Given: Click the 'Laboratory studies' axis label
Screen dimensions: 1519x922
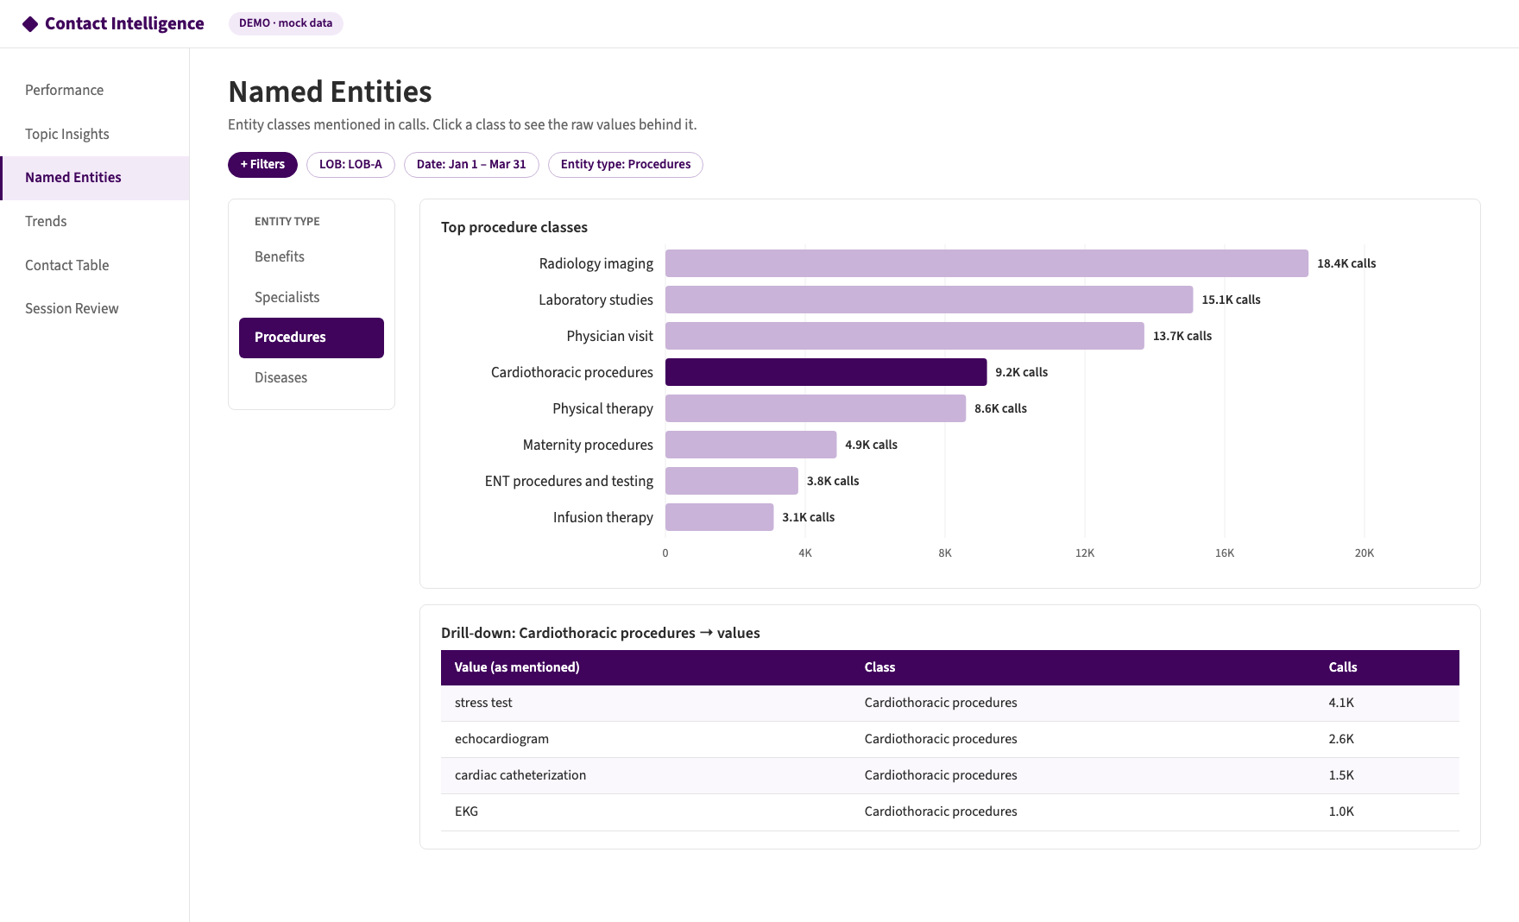Looking at the screenshot, I should point(596,300).
